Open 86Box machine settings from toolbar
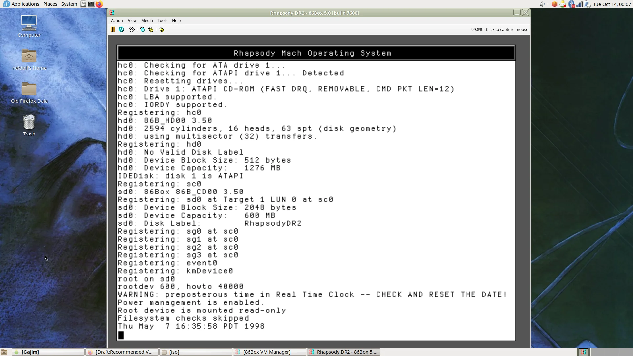This screenshot has width=633, height=356. coord(161,29)
